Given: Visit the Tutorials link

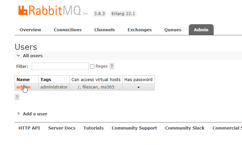Looking at the screenshot, I should pos(93,128).
